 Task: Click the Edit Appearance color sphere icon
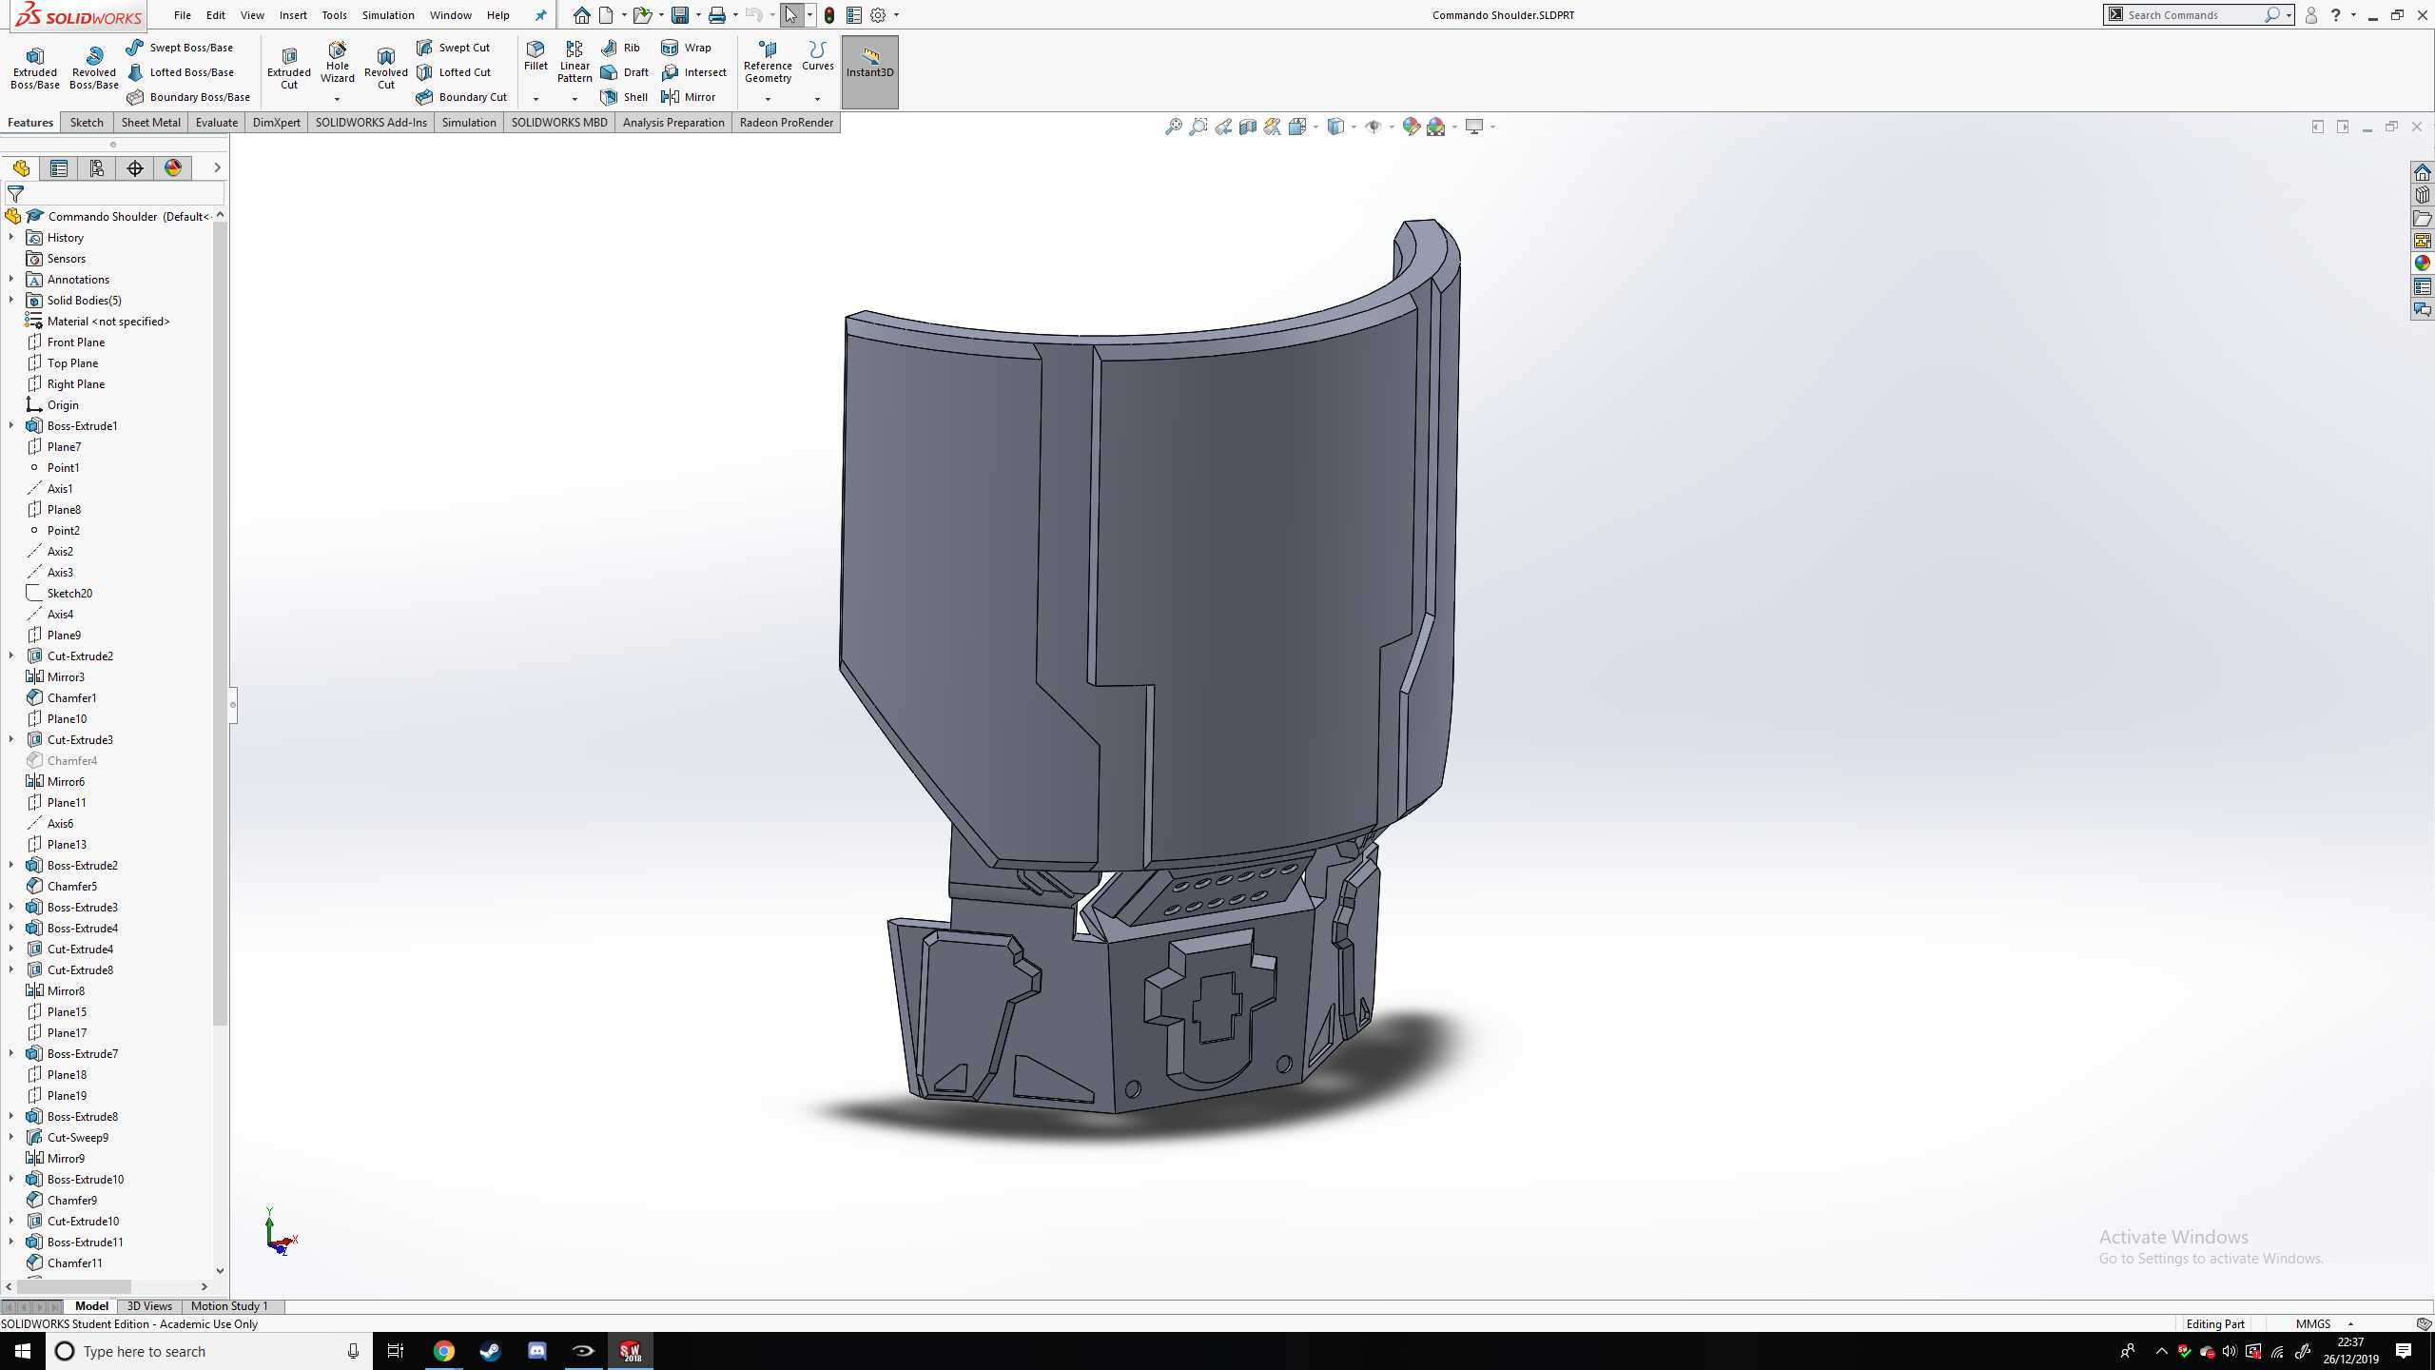(x=1412, y=126)
